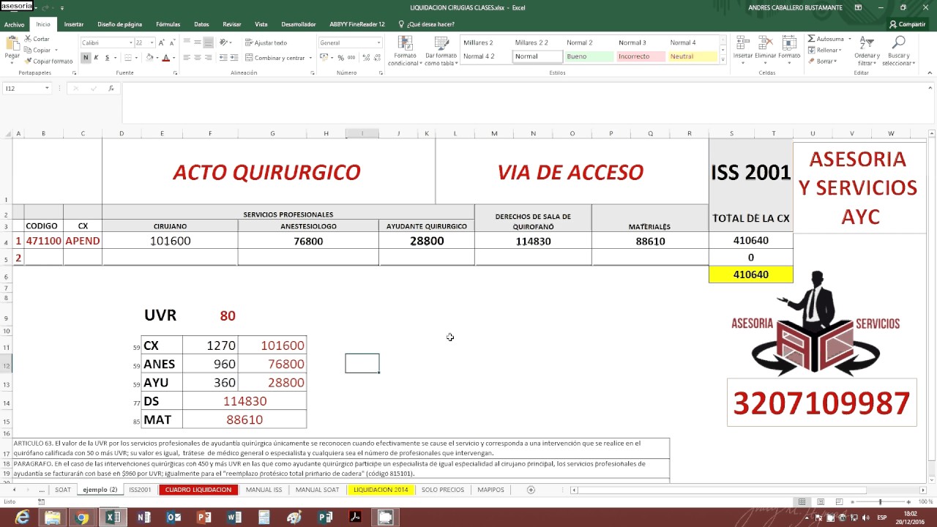Click the Name Box showing I12
Screen dimensions: 937x527
click(27, 88)
